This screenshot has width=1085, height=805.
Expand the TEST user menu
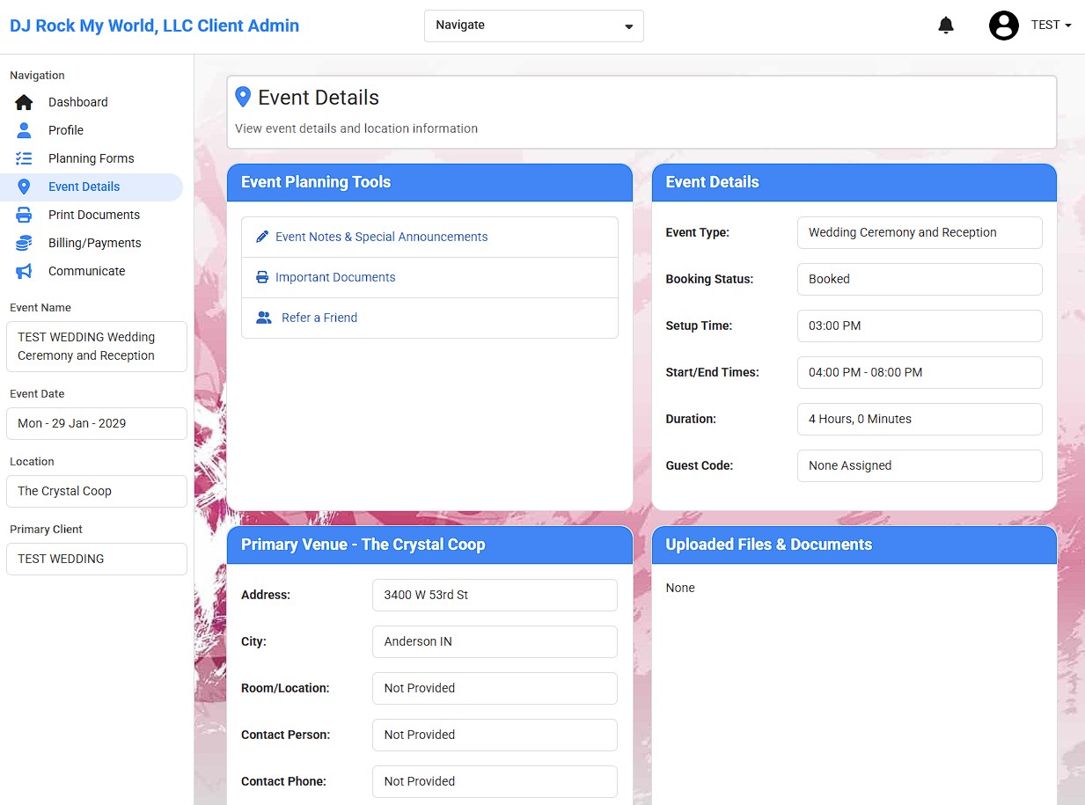[1052, 26]
